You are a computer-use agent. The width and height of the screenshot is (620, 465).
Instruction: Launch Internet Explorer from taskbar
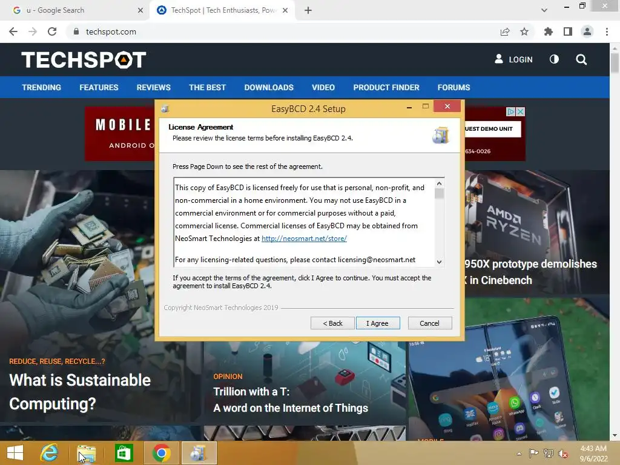pos(49,453)
